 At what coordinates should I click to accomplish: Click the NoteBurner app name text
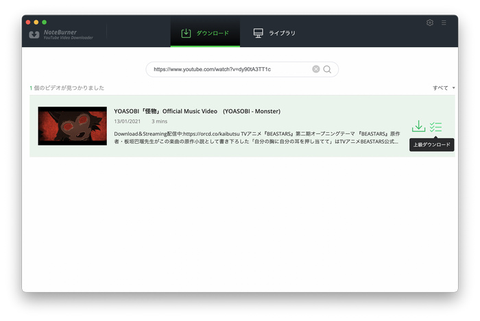tap(60, 32)
